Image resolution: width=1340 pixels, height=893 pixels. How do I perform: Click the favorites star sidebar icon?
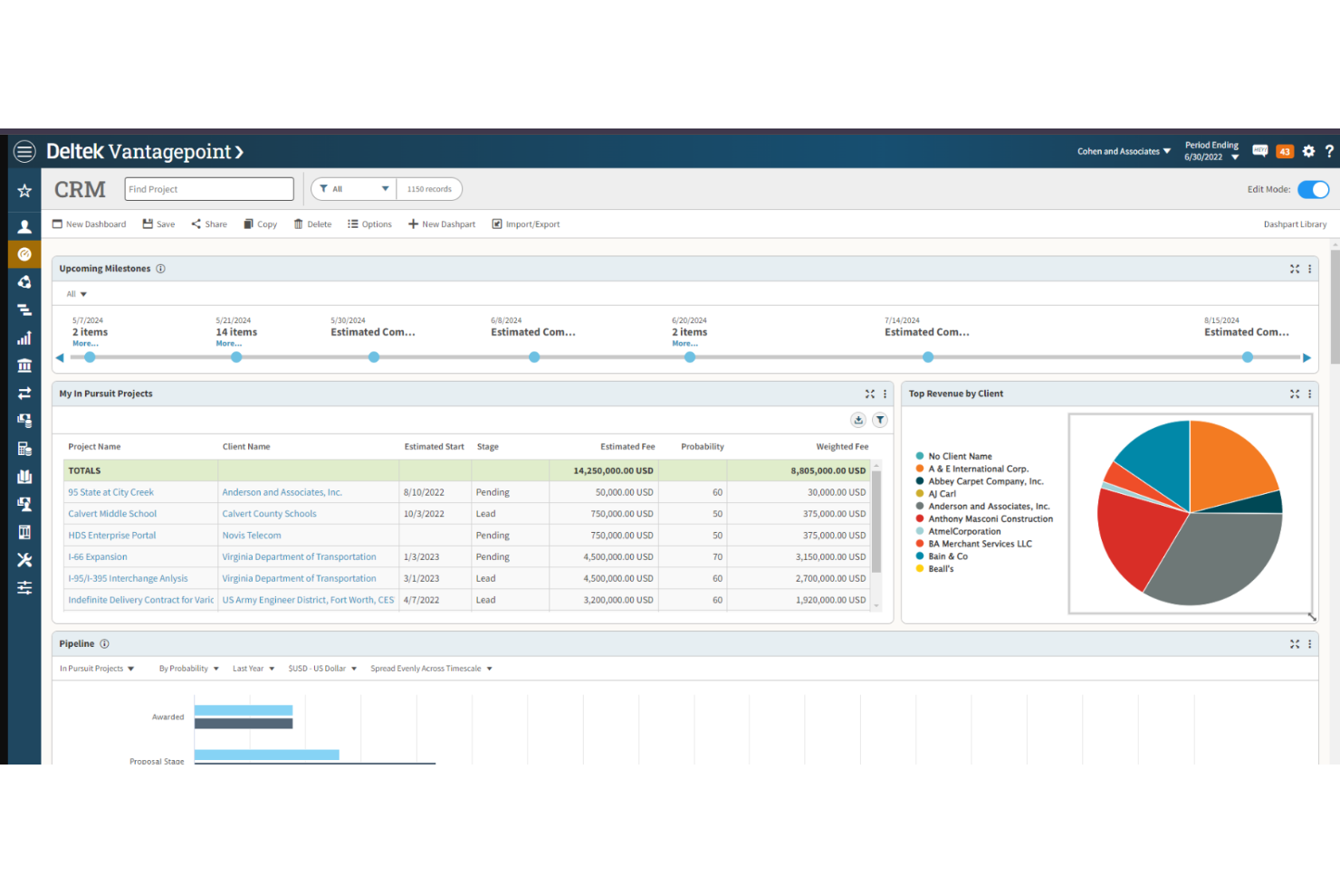(x=24, y=191)
